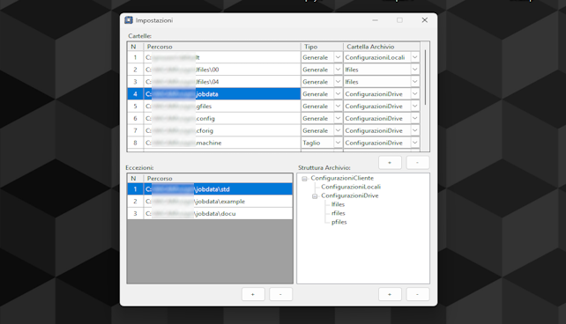This screenshot has width=566, height=324.
Task: Remove a node with Struttura Archivio minus button
Action: [x=418, y=294]
